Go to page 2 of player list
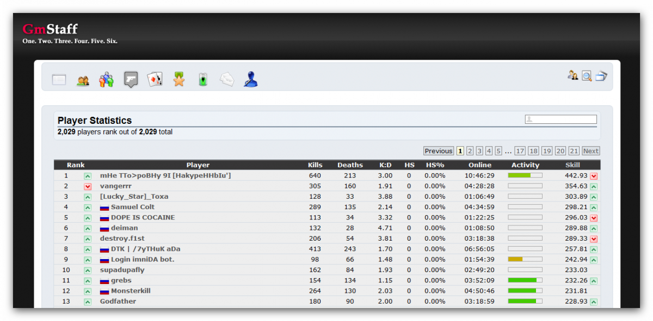The height and width of the screenshot is (321, 653). tap(470, 151)
